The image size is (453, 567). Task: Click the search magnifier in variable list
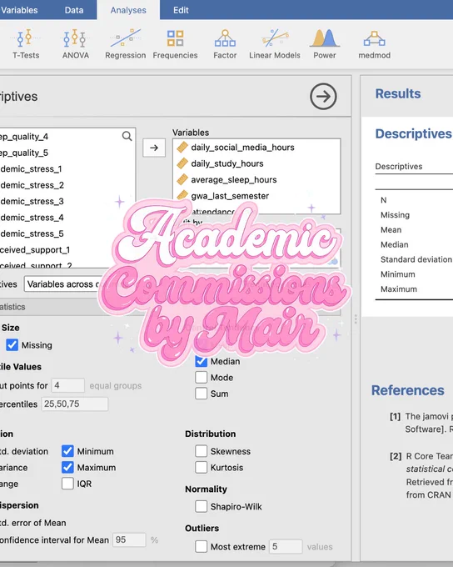coord(127,136)
